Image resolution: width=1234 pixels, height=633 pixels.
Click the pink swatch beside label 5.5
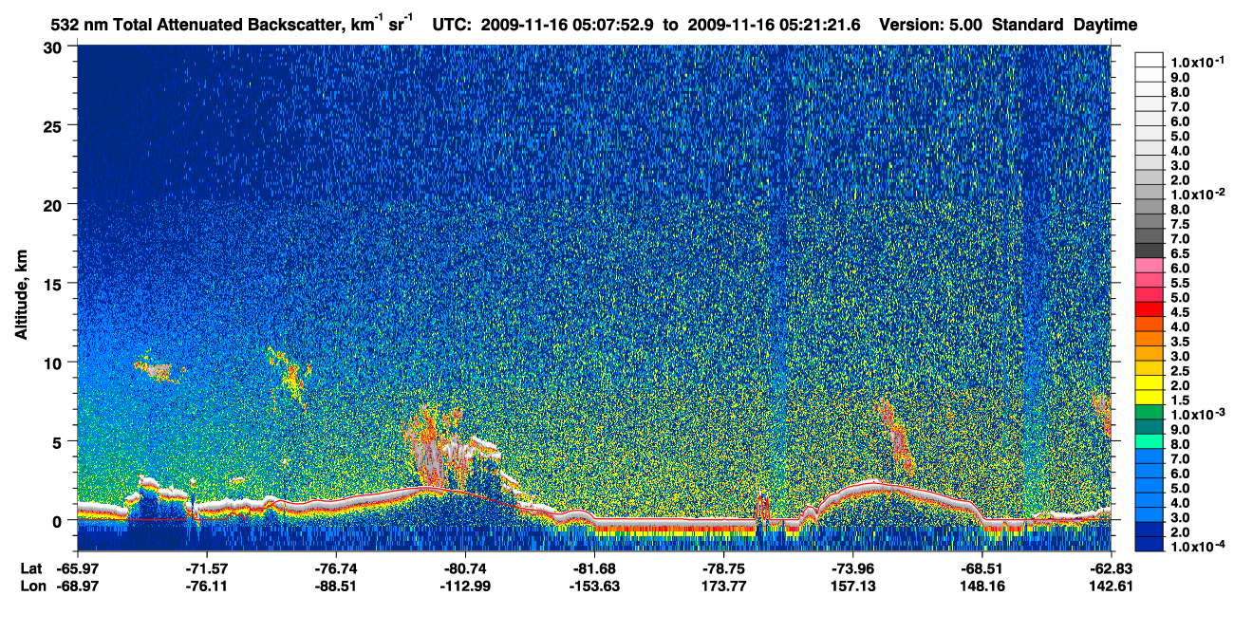(1150, 281)
